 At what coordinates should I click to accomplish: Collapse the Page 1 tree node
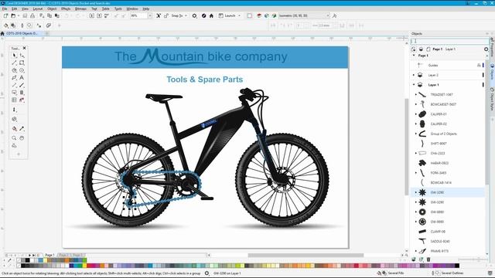pyautogui.click(x=414, y=56)
